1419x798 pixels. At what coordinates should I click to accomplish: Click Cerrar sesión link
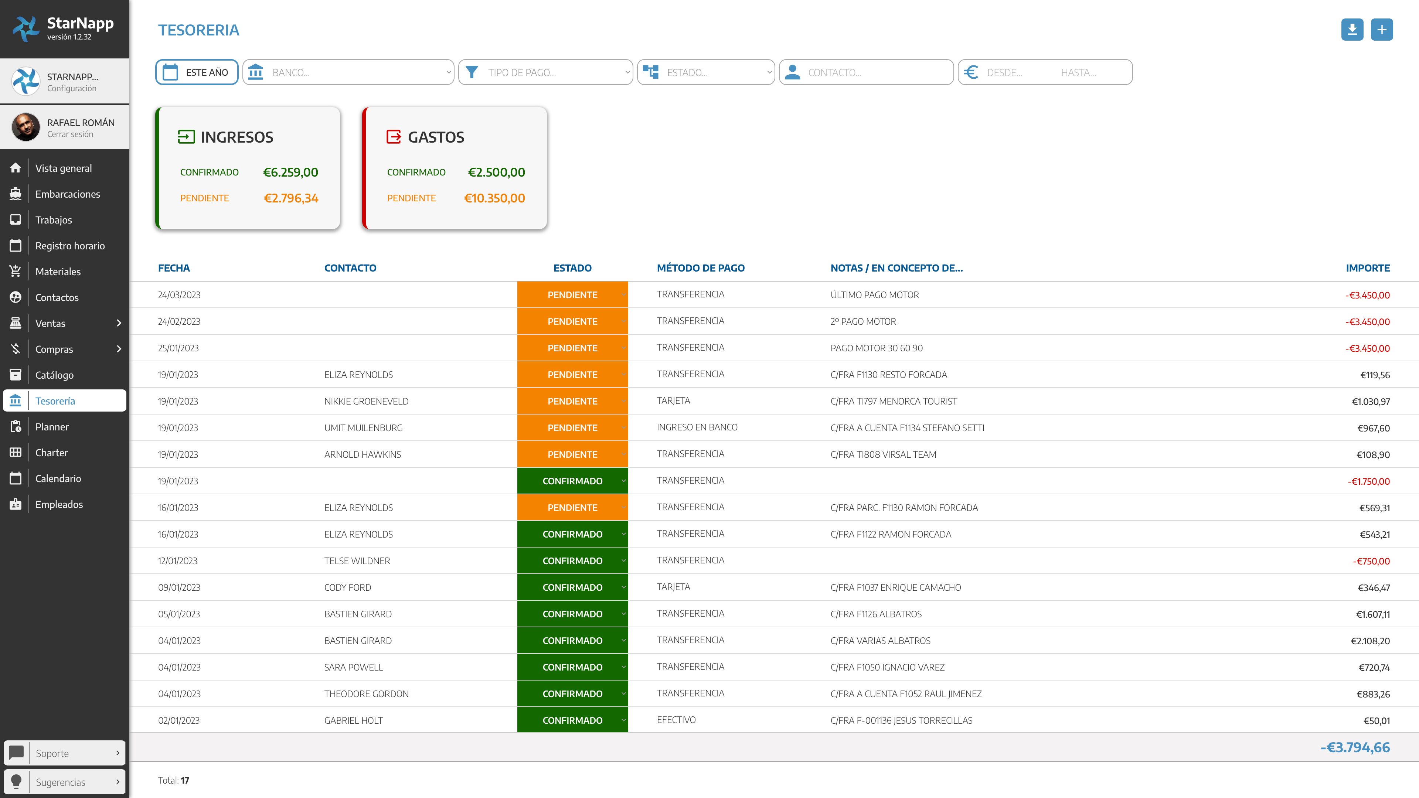[x=70, y=134]
